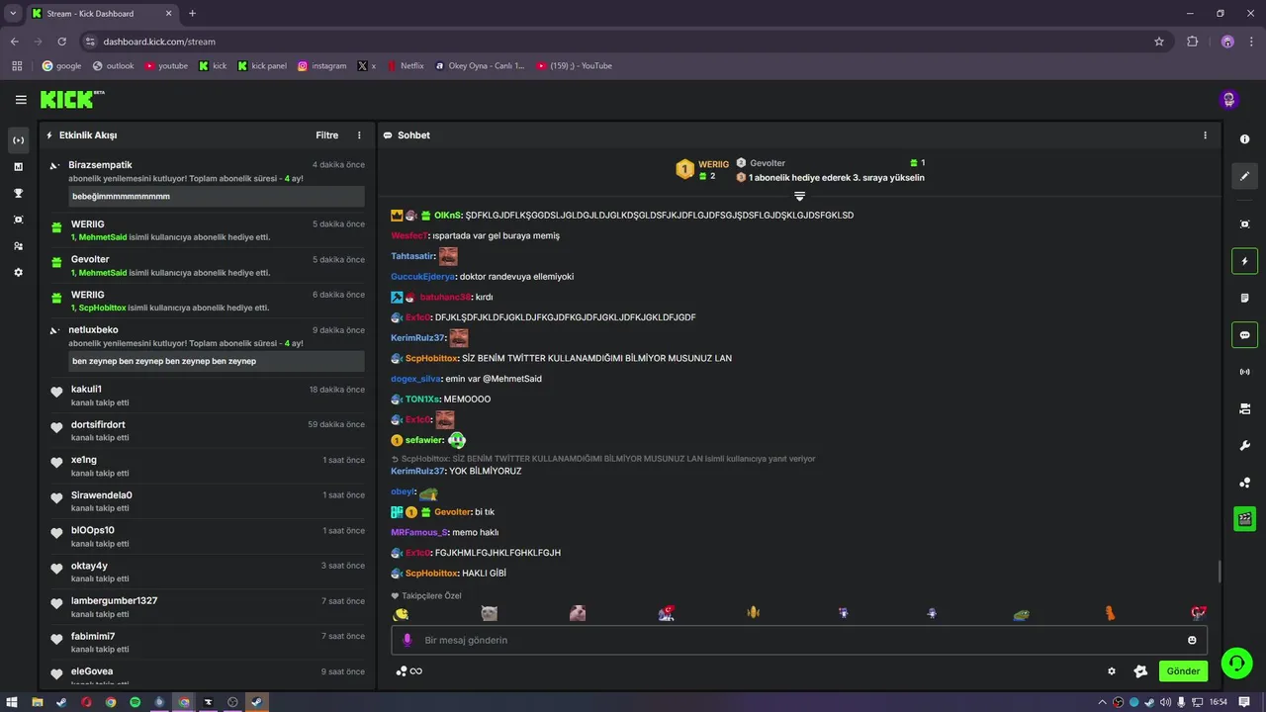Screen dimensions: 1266x712
Task: Open the emoji picker in message box
Action: pyautogui.click(x=1192, y=640)
